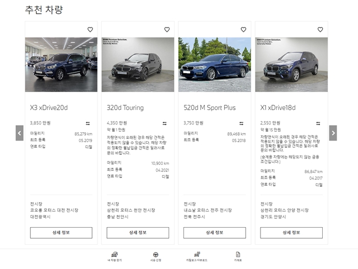This screenshot has height=269, width=358.
Task: Click the 04.2021 registration date
Action: pyautogui.click(x=162, y=170)
